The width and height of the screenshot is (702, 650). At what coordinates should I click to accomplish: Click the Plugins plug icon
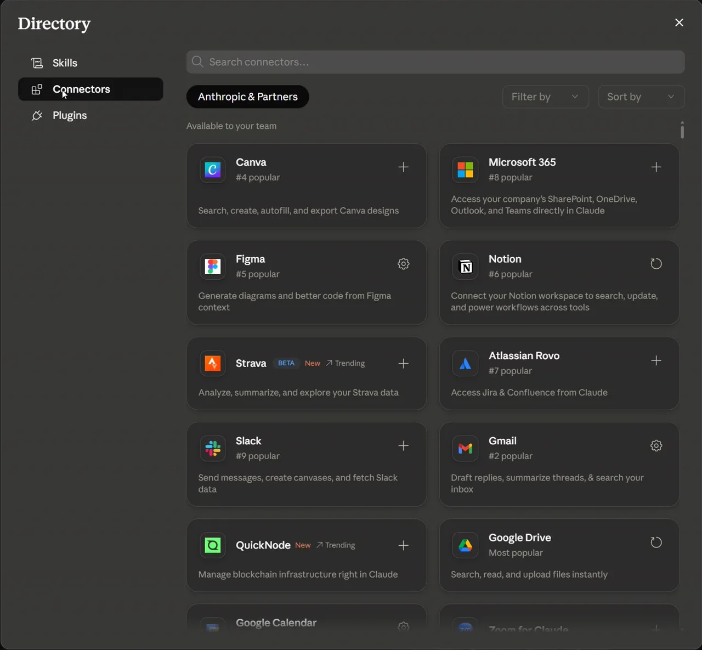click(37, 115)
